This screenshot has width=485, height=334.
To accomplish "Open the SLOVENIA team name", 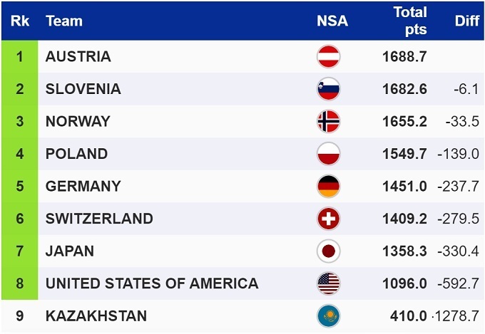I will click(x=83, y=89).
